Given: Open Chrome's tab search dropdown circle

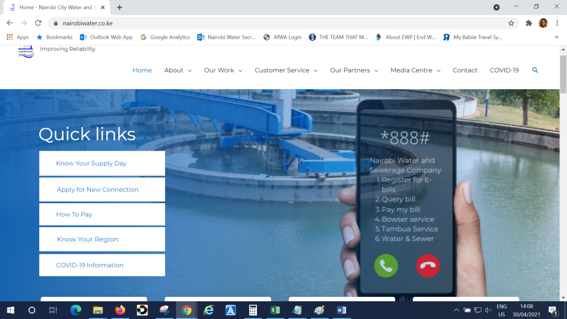Looking at the screenshot, I should click(497, 7).
